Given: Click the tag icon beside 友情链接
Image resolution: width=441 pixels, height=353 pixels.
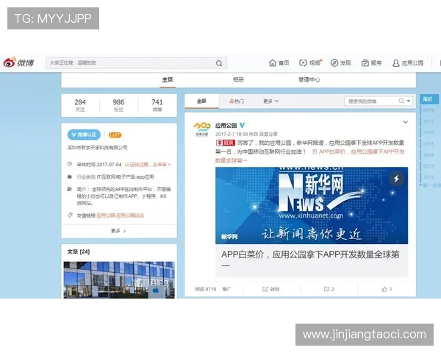Looking at the screenshot, I should click(x=70, y=215).
